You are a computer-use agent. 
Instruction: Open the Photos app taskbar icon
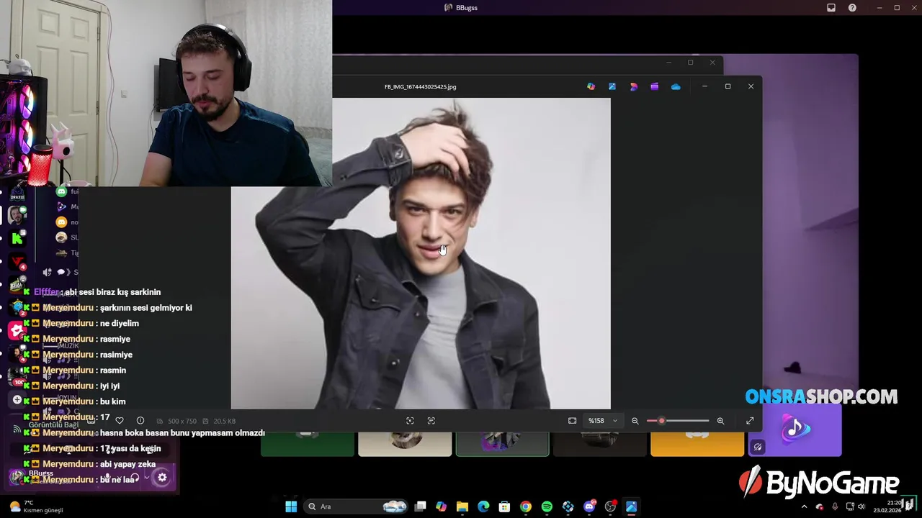tap(631, 506)
